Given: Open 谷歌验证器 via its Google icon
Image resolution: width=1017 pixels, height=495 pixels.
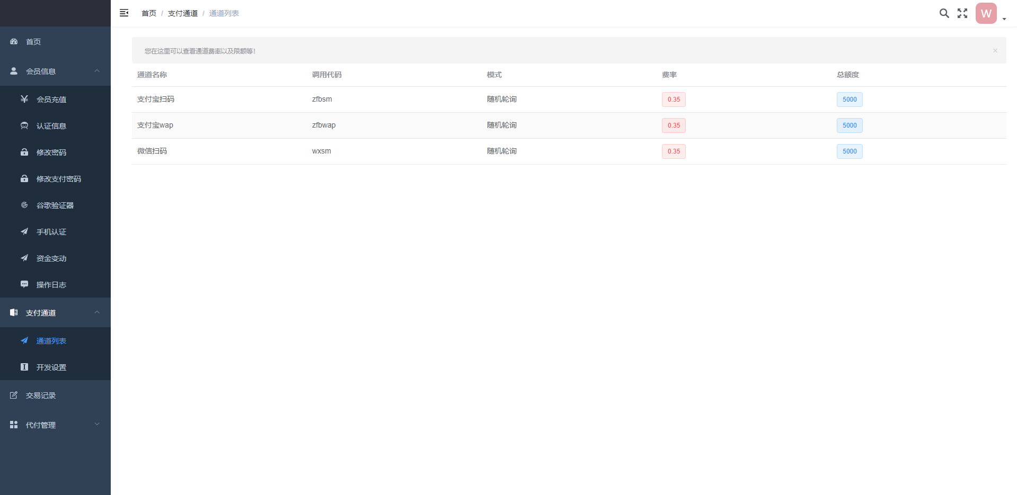Looking at the screenshot, I should coord(24,205).
